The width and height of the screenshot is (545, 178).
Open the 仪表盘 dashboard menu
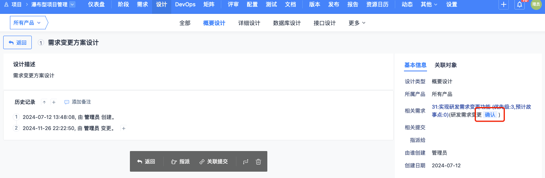[x=96, y=5]
